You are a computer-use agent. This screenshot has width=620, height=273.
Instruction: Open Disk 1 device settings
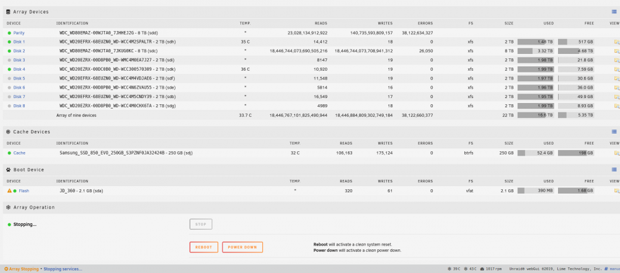coord(19,42)
